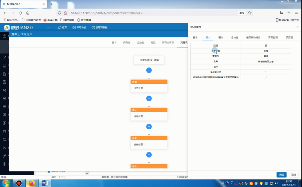This screenshot has width=302, height=187.
Task: Open the 拥有者 tab in the workflow definition
Action: pos(127,42)
